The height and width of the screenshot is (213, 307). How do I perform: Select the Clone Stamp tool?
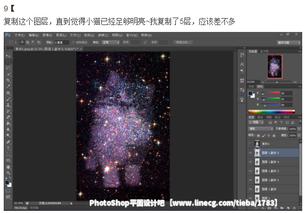click(8, 105)
